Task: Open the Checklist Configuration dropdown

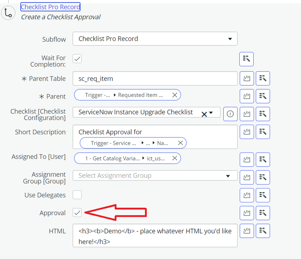Action: [211, 112]
